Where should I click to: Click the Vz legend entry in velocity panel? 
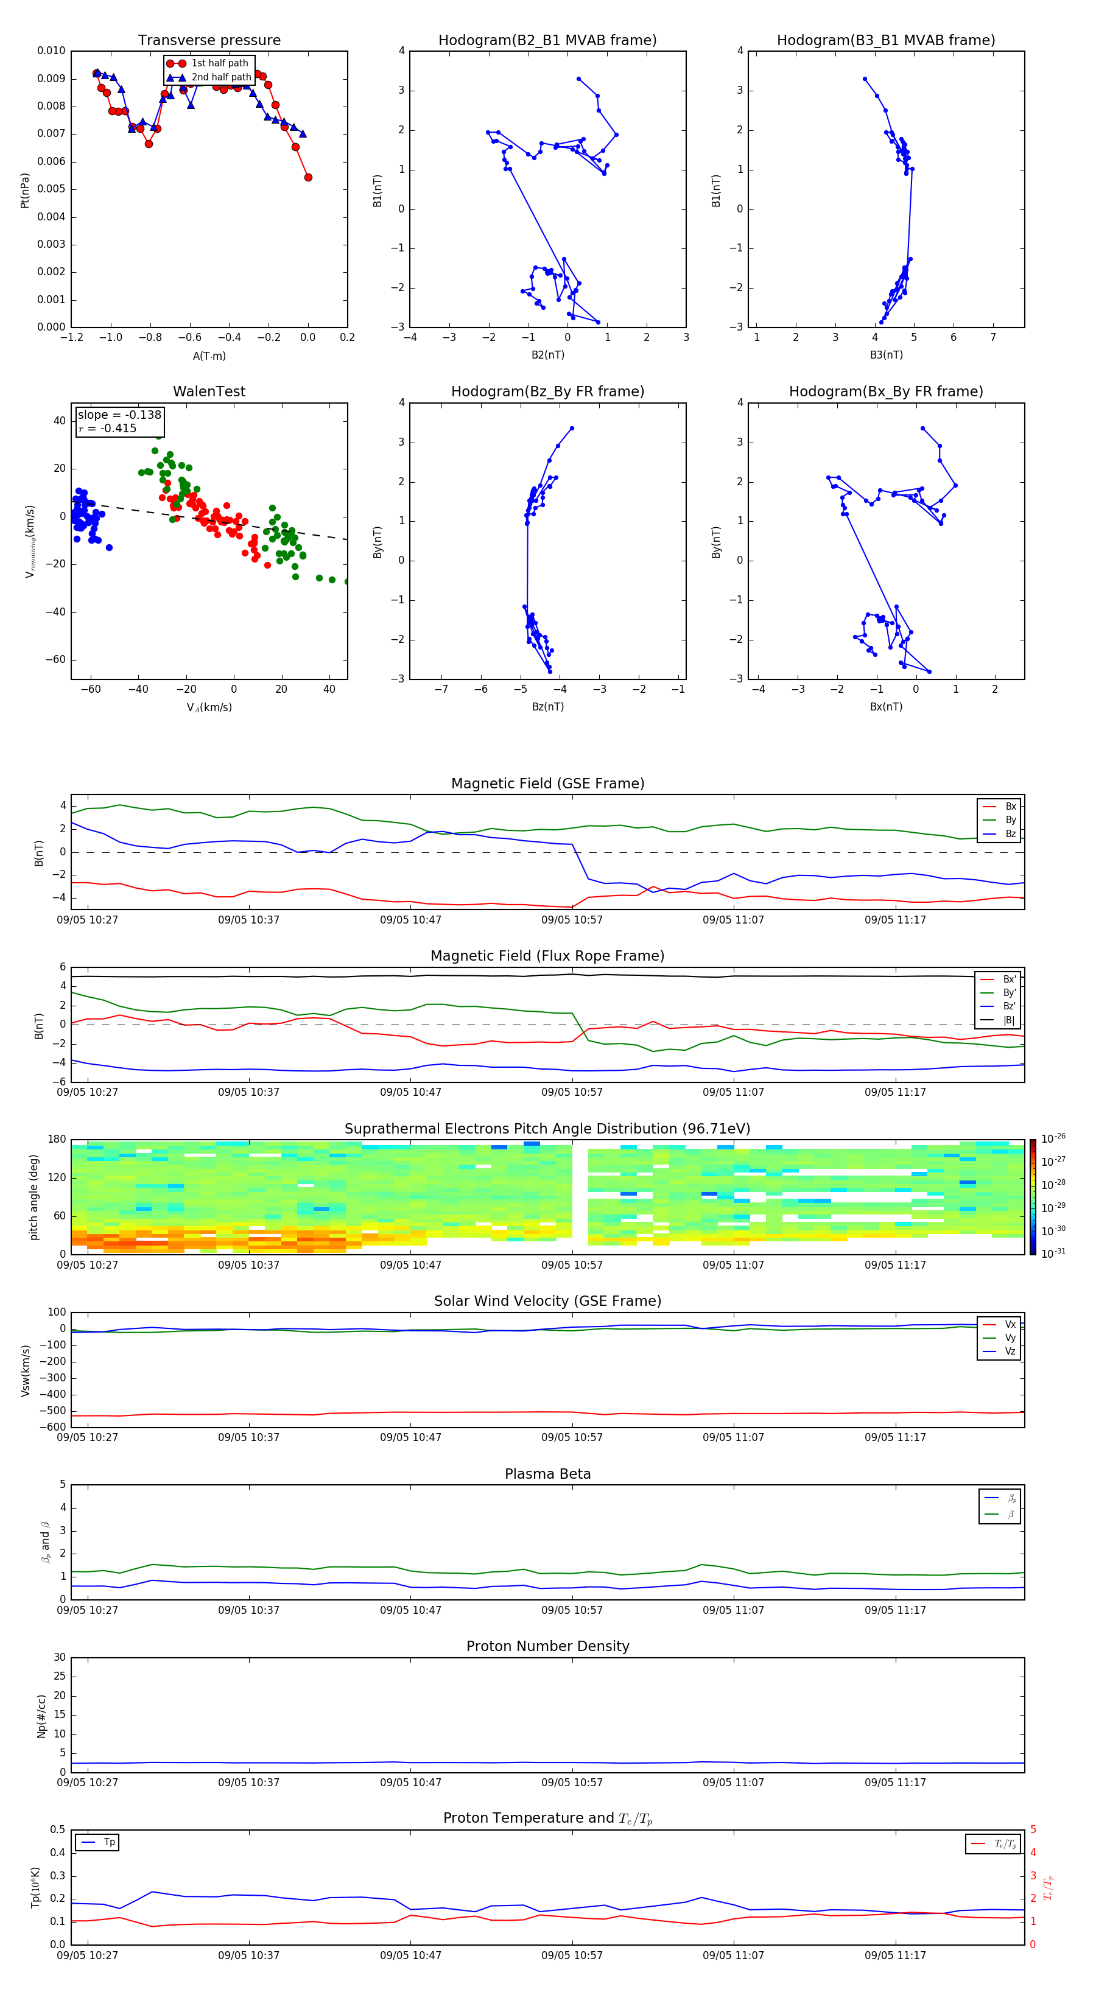(x=1000, y=1352)
